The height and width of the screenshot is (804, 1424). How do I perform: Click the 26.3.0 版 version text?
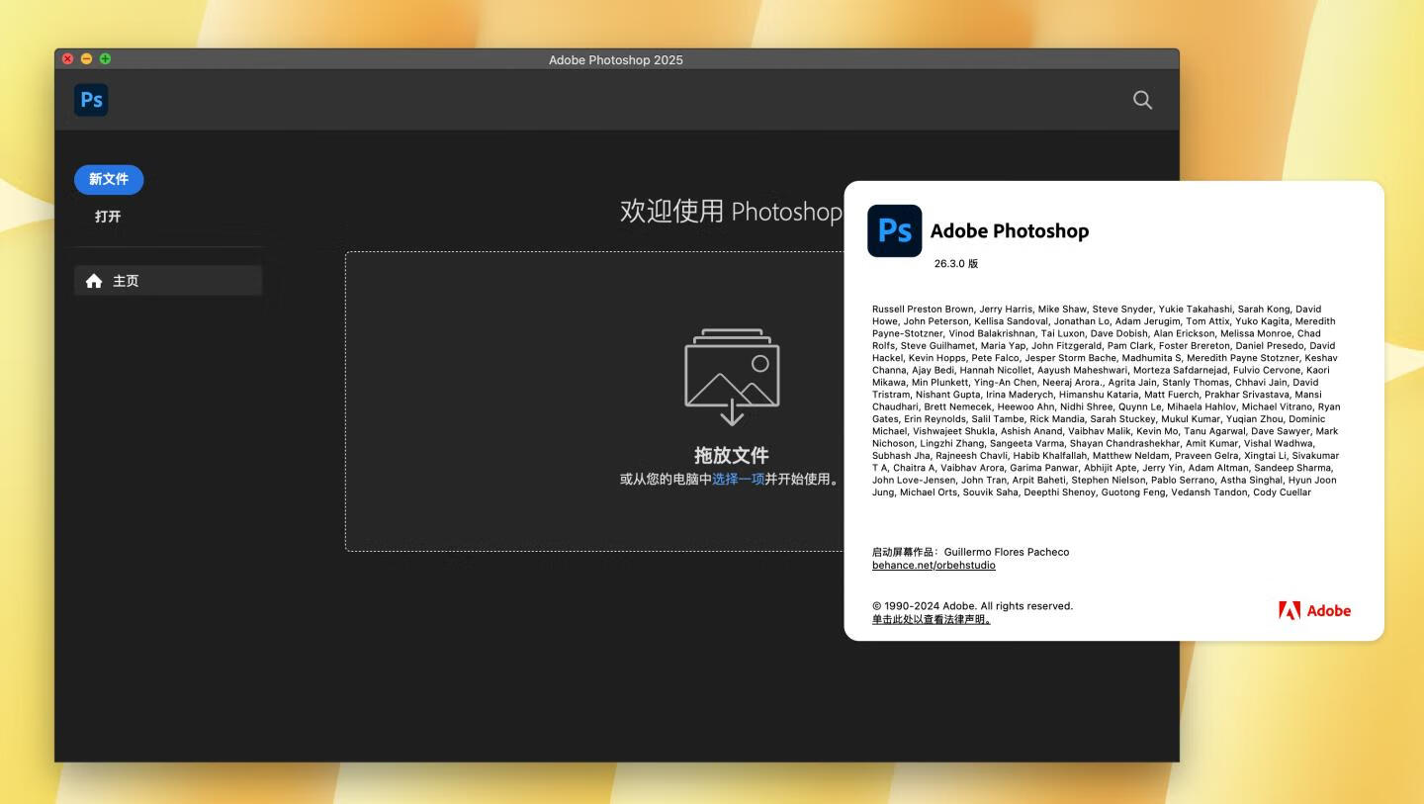(x=956, y=264)
